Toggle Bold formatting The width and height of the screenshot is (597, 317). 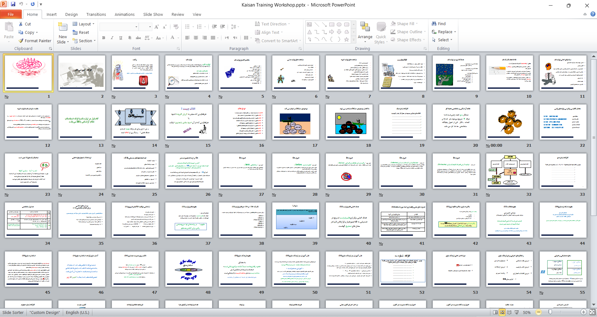[104, 38]
